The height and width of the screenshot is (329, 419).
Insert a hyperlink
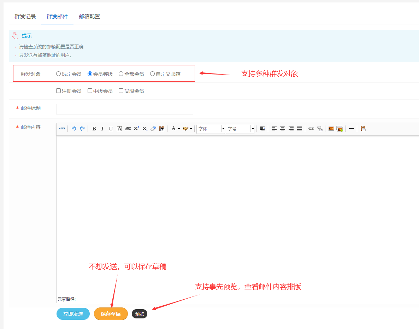pos(311,129)
